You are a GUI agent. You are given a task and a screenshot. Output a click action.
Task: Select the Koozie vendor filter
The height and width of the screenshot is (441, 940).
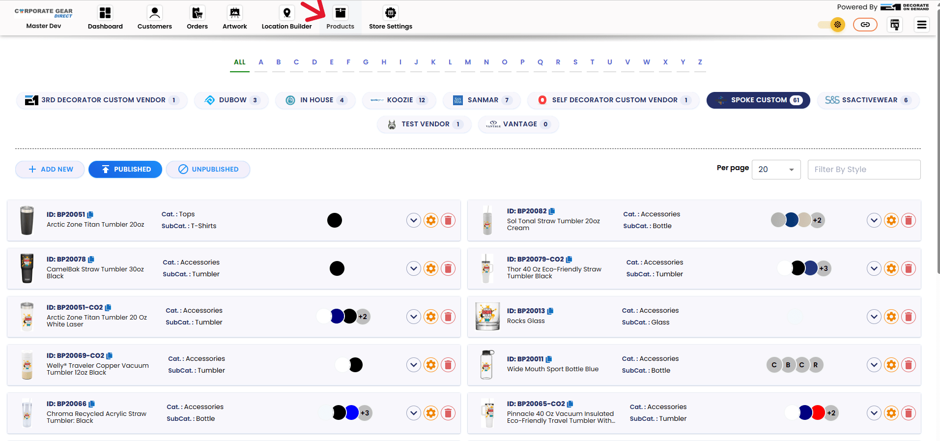(x=399, y=100)
